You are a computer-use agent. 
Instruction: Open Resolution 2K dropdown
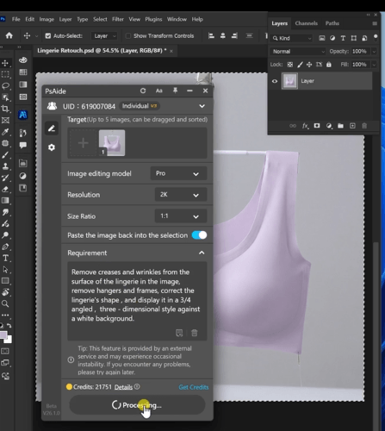181,195
